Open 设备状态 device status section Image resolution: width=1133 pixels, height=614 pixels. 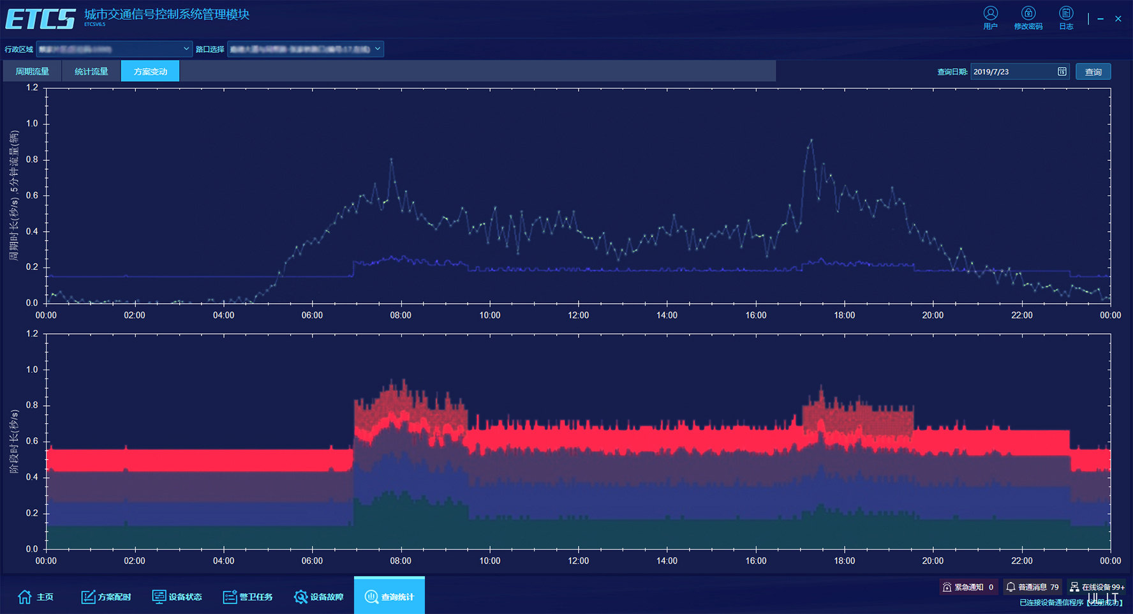click(x=177, y=597)
